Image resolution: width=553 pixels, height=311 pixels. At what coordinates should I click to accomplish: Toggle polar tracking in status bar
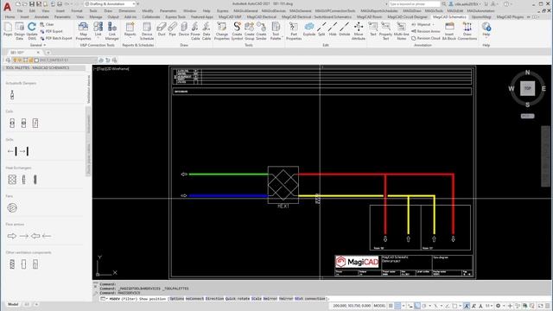424,306
